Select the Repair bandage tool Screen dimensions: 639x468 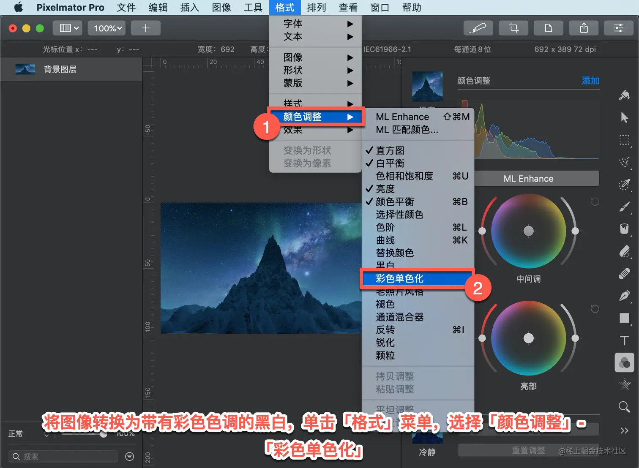tap(624, 274)
